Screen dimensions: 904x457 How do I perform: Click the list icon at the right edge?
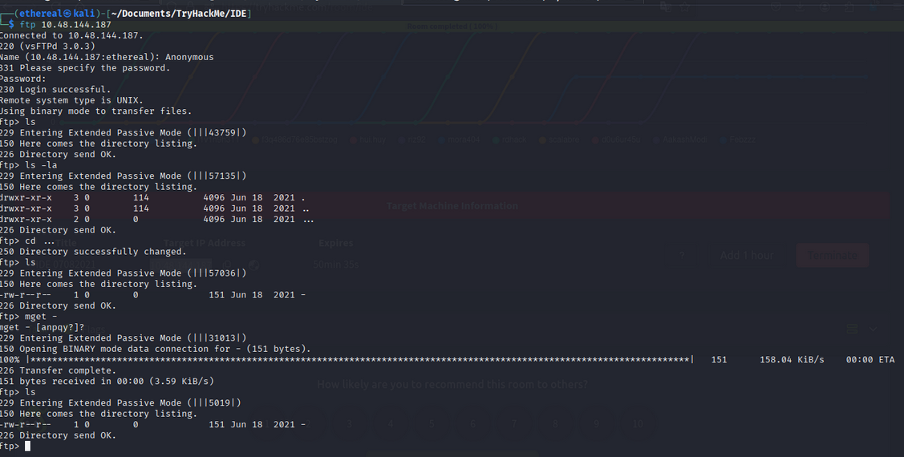[853, 329]
